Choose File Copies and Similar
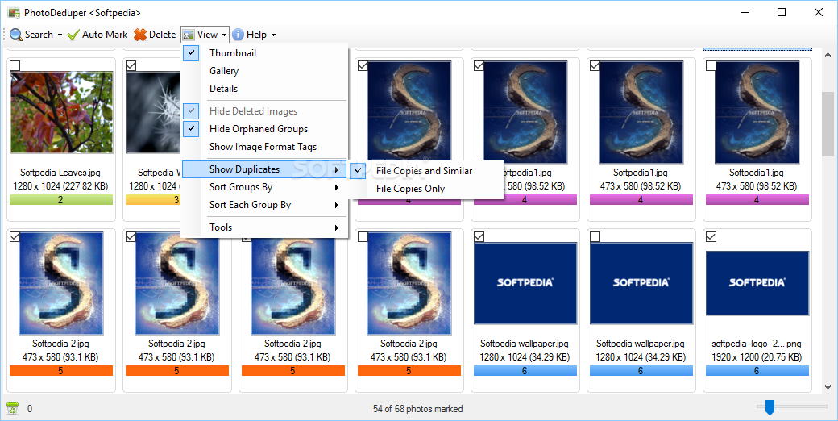Screen dimensions: 838x421 pos(426,171)
